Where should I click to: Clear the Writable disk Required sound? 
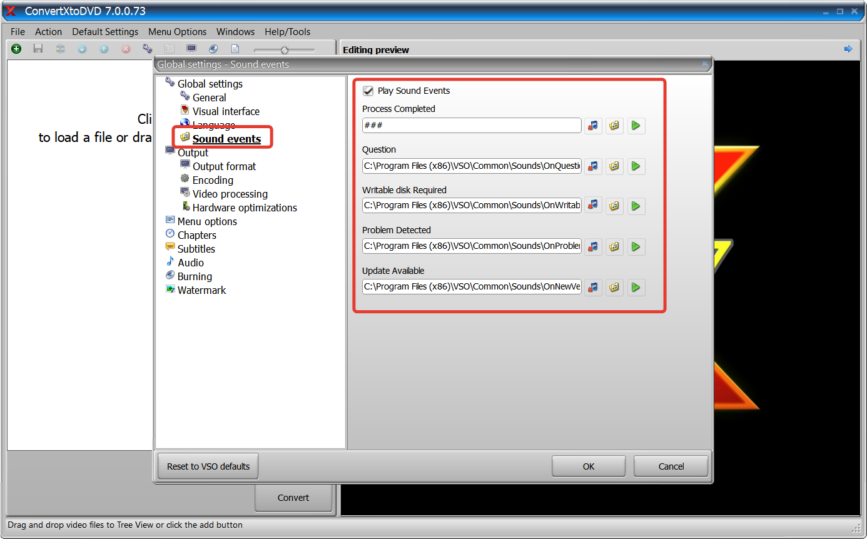tap(593, 206)
